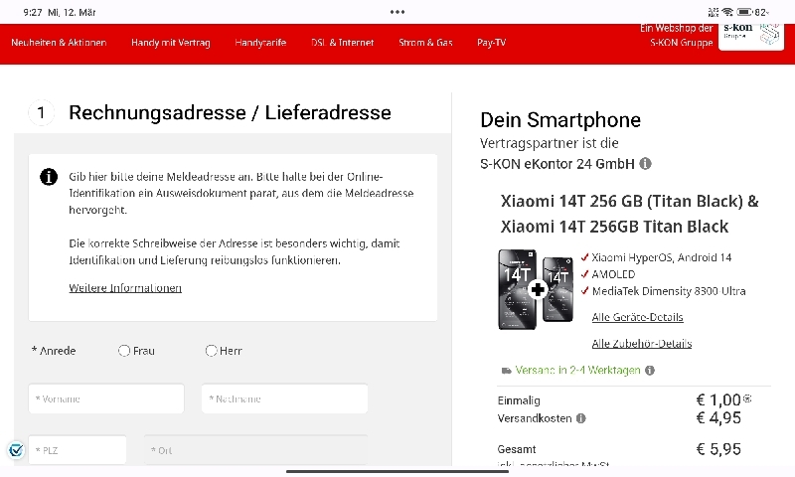Click the plus icon between phone images
Screen dimensions: 795x477
coord(538,289)
